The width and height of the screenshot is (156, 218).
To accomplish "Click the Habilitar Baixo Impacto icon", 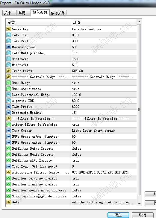I will [8, 148].
